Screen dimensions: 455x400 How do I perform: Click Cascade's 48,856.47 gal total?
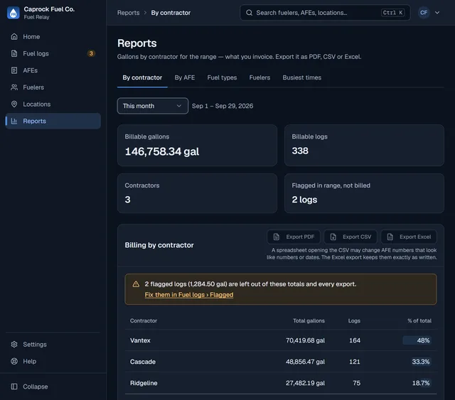tap(305, 362)
